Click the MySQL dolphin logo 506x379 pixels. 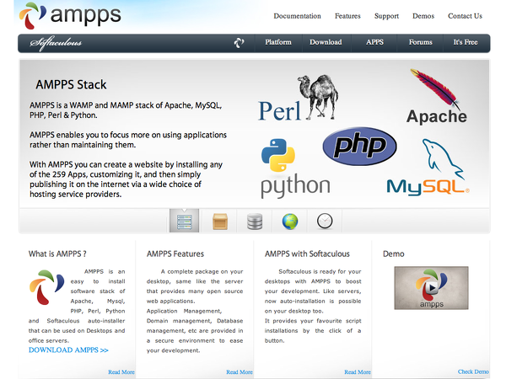coord(428,168)
